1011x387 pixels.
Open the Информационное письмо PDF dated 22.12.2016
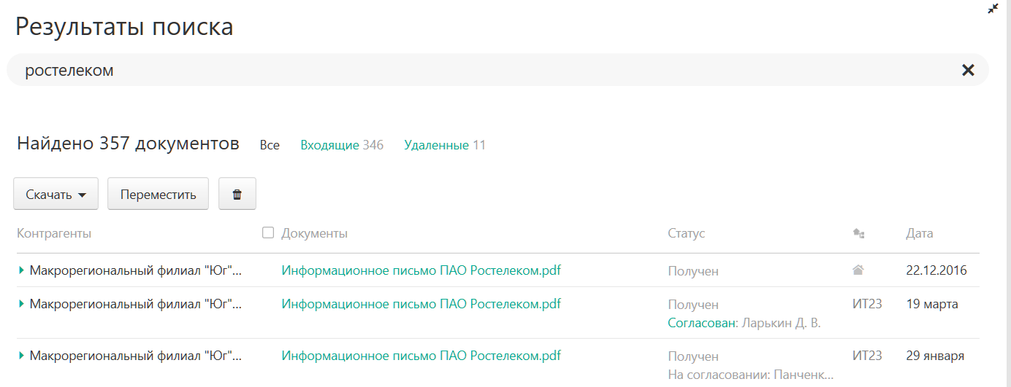point(421,270)
